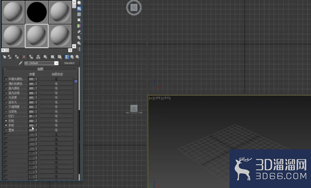Pick material with the eyedropper icon
Viewport: 311px width, 188px height.
tap(20, 63)
